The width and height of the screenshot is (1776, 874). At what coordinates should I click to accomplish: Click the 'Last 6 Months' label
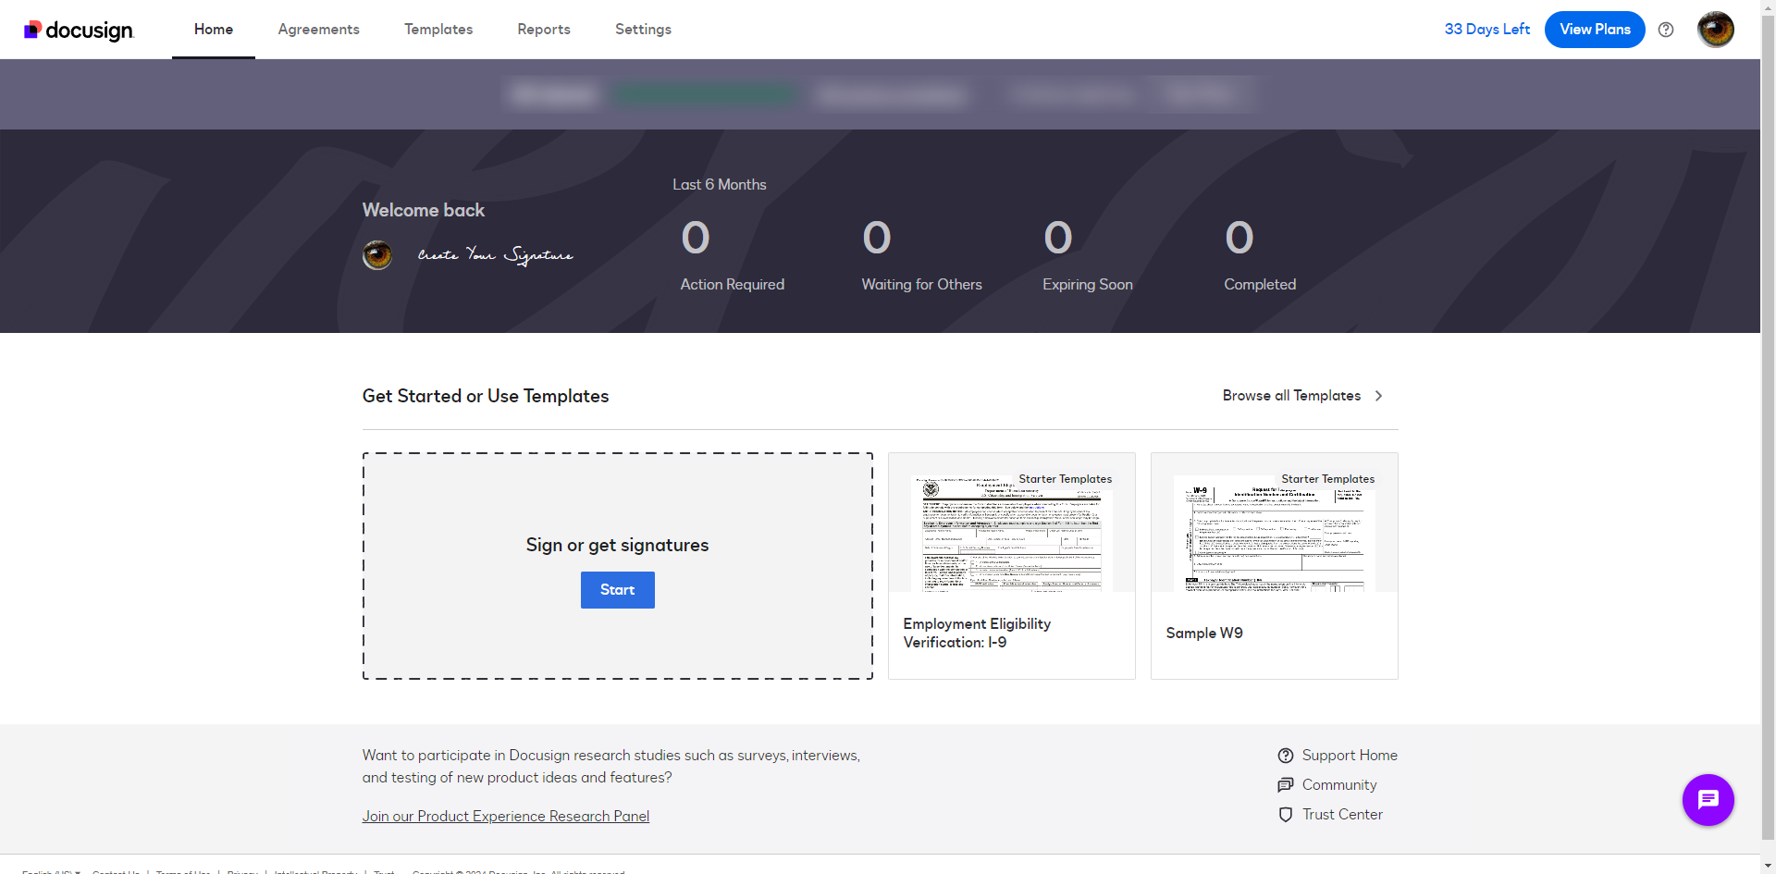tap(720, 185)
